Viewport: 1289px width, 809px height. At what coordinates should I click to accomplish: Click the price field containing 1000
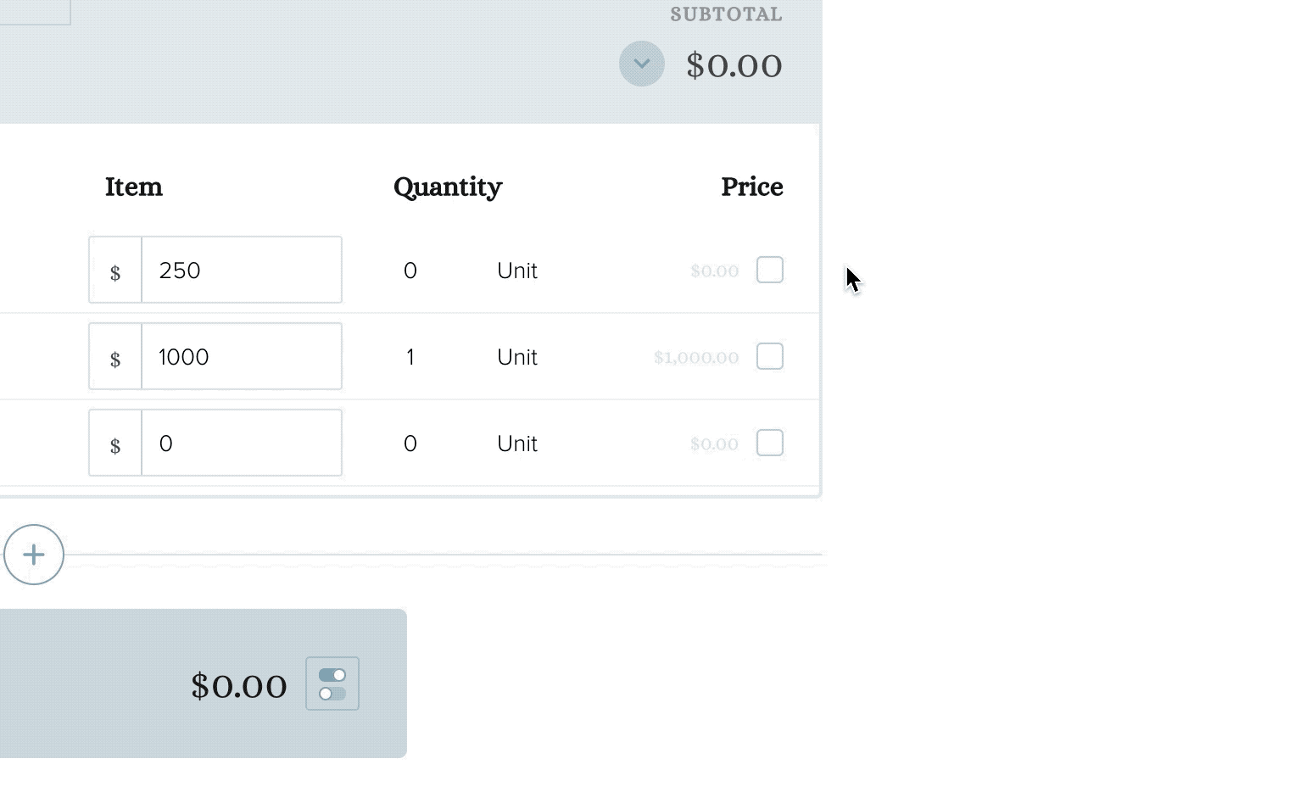point(242,356)
